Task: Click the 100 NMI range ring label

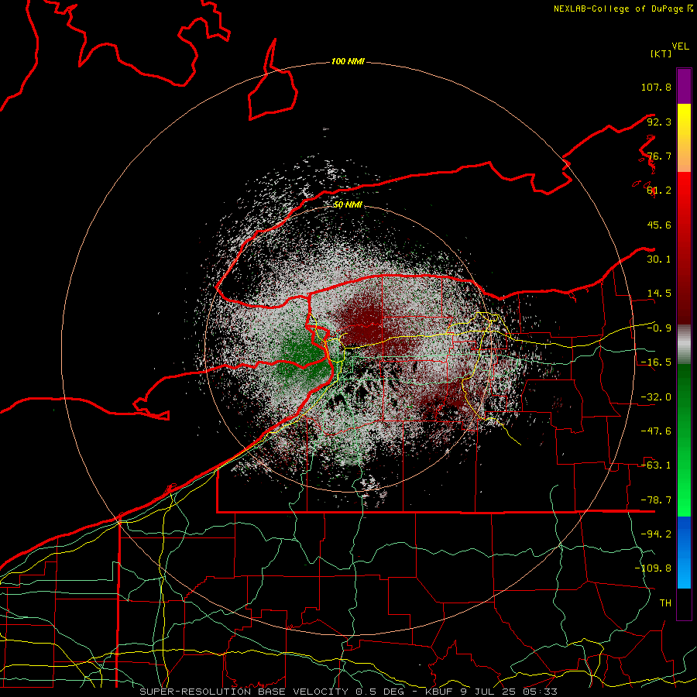Action: click(348, 61)
